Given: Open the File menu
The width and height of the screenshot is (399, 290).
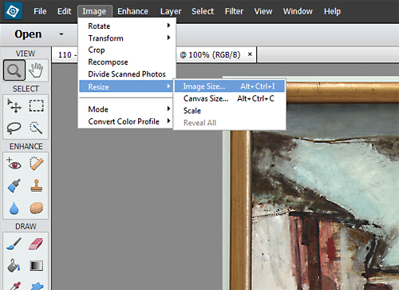Looking at the screenshot, I should (x=40, y=11).
